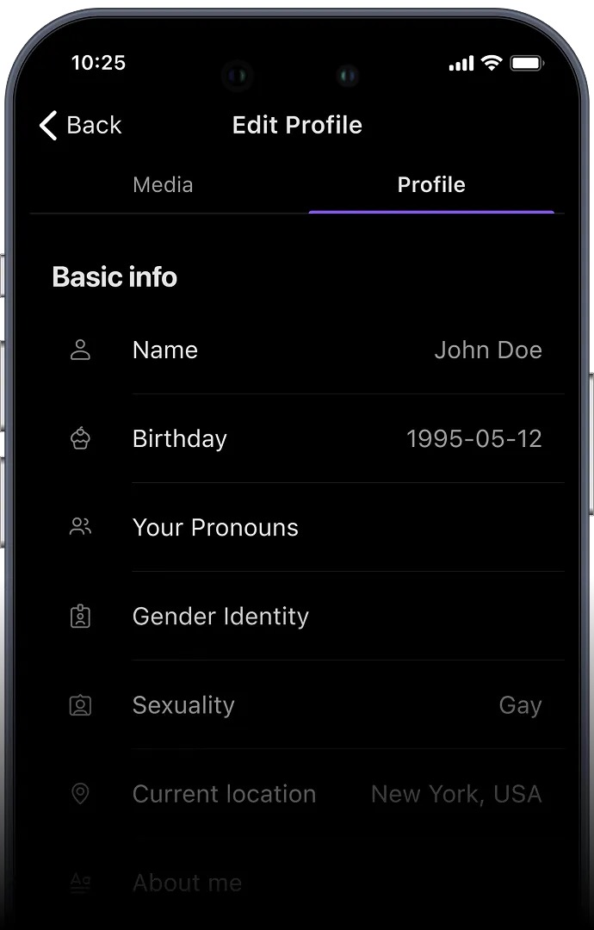Edit the John Doe name value
The image size is (594, 930).
tap(487, 350)
